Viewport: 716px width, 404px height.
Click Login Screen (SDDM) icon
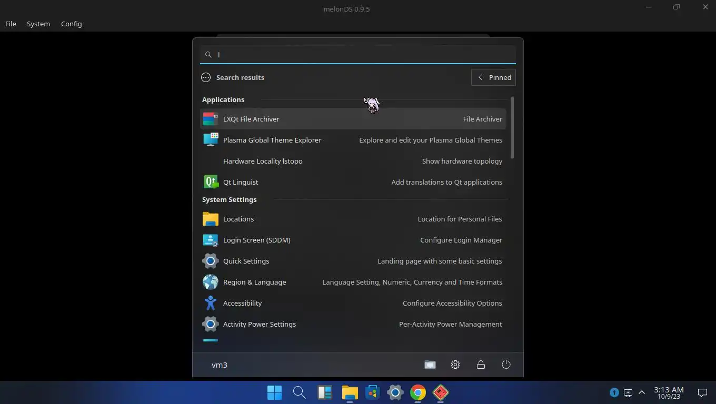click(211, 240)
